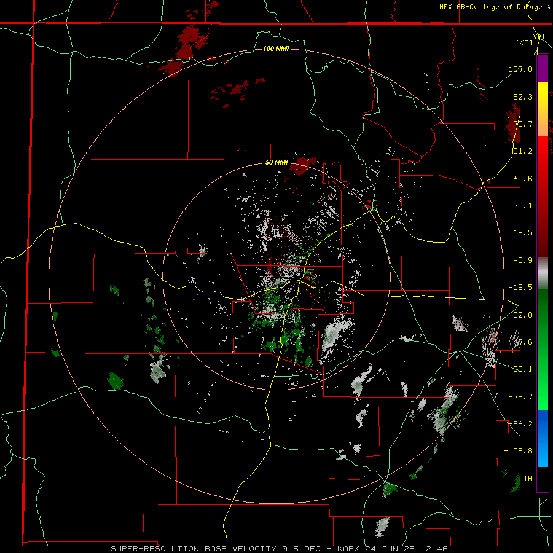553x553 pixels.
Task: Click the Super-Resolution Base Velocity caption
Action: tap(280, 549)
